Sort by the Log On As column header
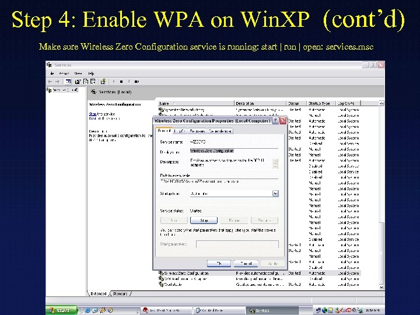The image size is (420, 315). 348,103
